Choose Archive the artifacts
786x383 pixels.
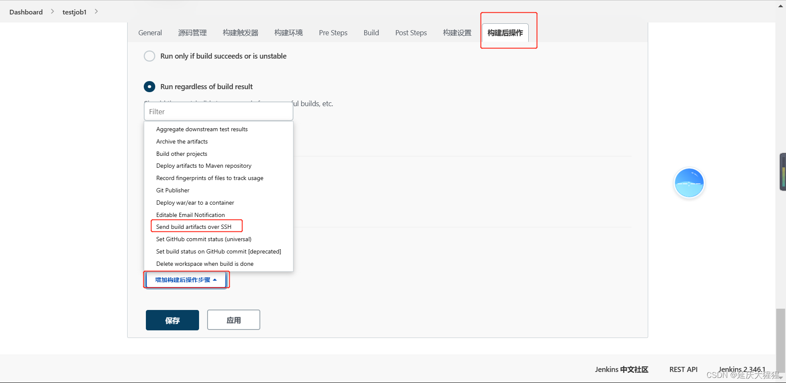(182, 141)
